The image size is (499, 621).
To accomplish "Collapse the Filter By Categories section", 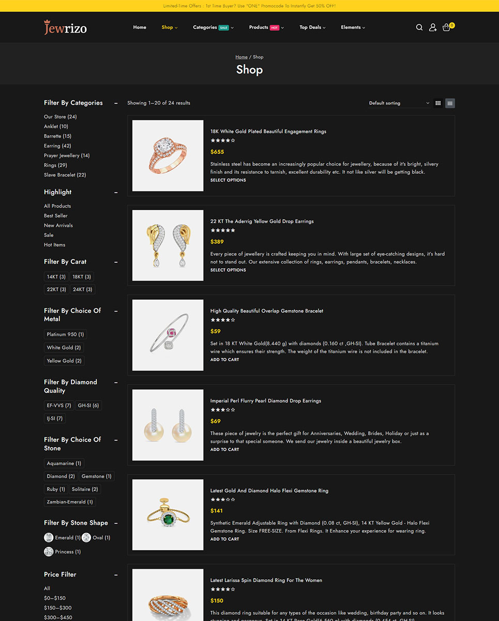I will click(116, 103).
